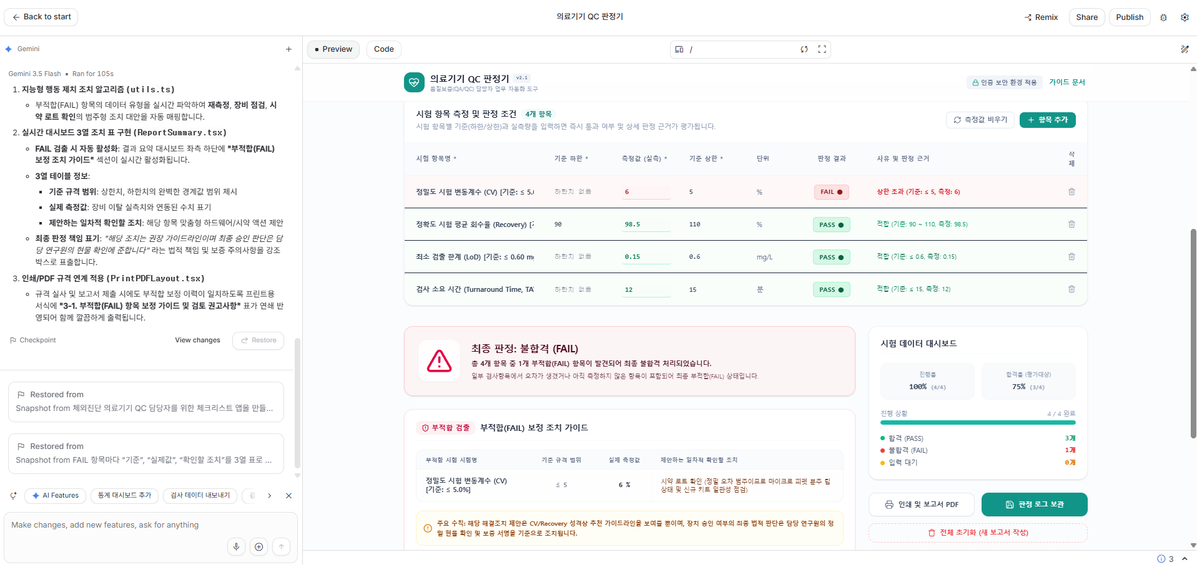The image size is (1197, 565).
Task: Switch to the Preview tab
Action: click(x=333, y=49)
